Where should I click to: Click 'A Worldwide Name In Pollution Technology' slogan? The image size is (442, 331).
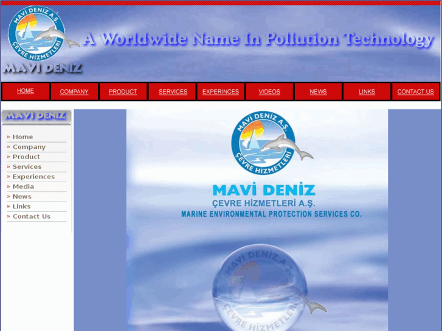pos(259,39)
